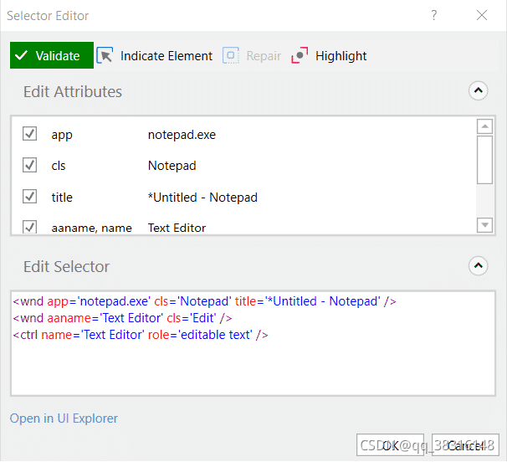Uncheck the title attribute checkbox

pos(30,197)
